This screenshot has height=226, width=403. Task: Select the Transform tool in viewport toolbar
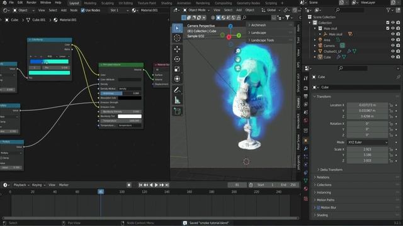point(177,79)
